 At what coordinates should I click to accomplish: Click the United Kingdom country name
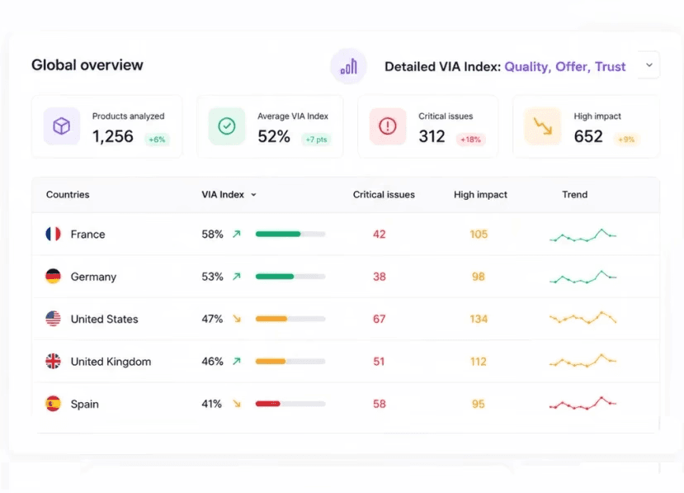point(111,362)
